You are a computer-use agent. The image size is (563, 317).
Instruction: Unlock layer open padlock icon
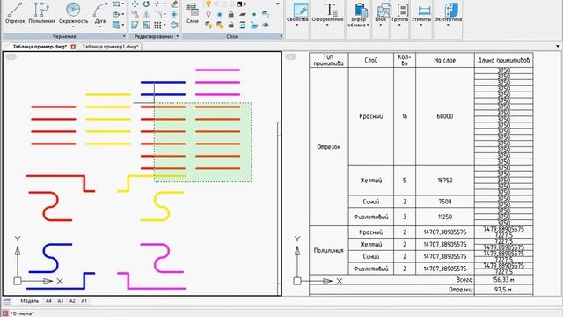(231, 25)
